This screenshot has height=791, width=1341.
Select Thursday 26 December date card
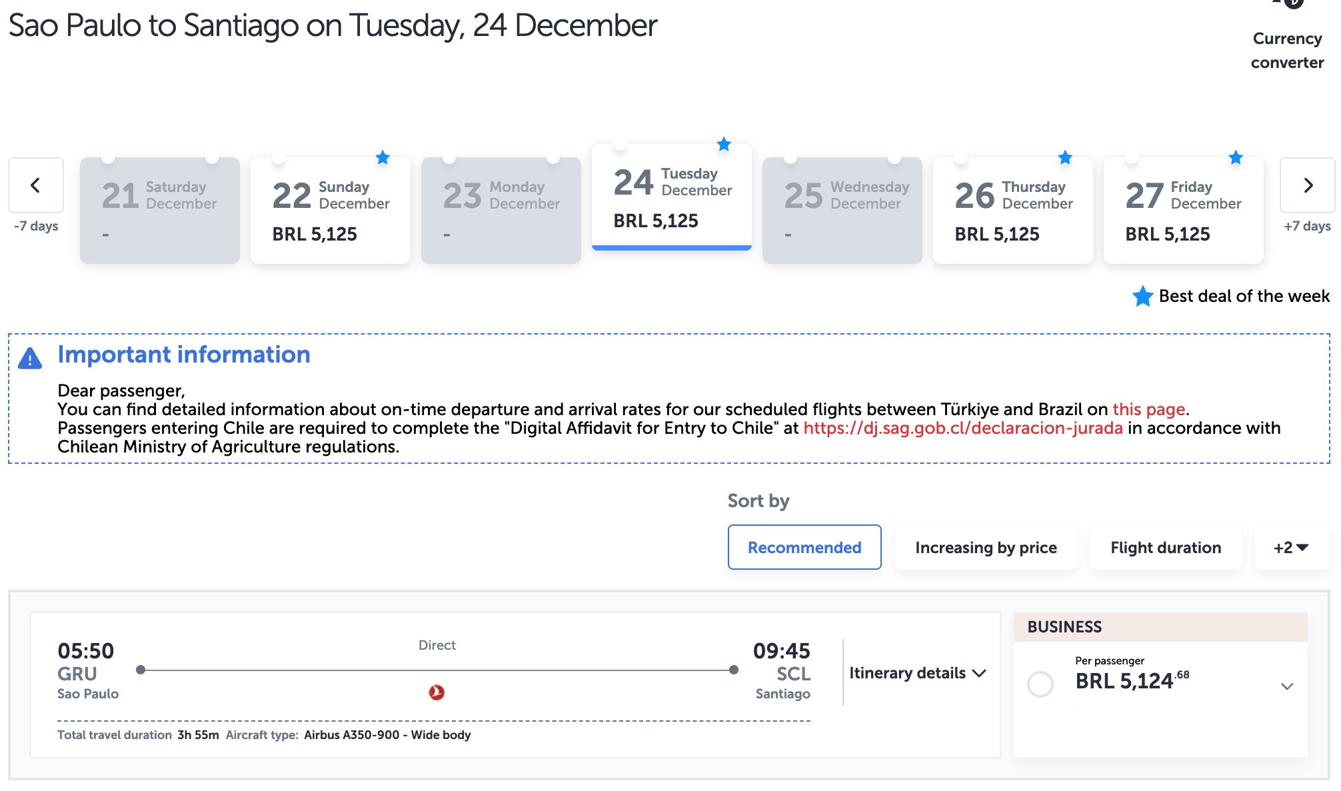(1012, 211)
